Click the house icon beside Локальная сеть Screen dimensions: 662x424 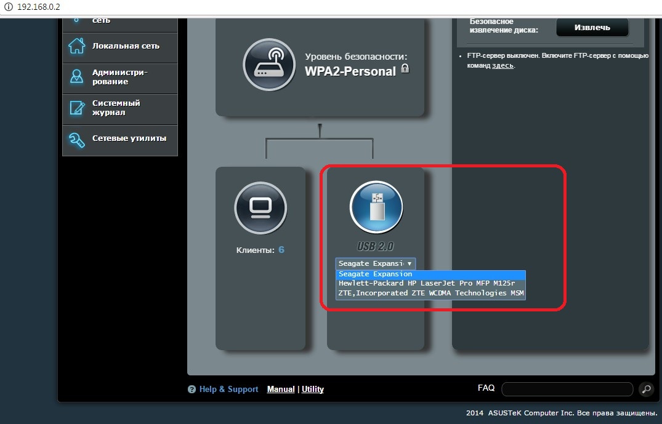76,46
